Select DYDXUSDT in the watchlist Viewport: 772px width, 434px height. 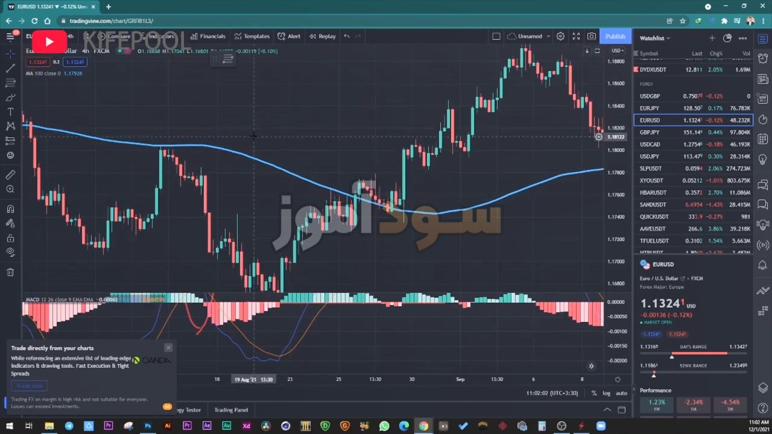click(x=693, y=69)
